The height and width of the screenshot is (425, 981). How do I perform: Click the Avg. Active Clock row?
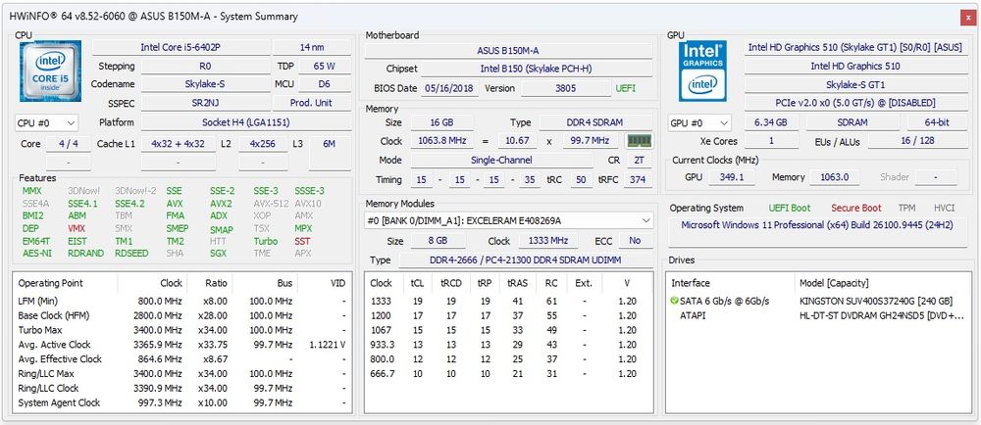182,345
